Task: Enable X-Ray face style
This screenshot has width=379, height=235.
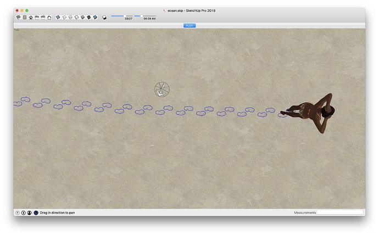Action: point(58,17)
